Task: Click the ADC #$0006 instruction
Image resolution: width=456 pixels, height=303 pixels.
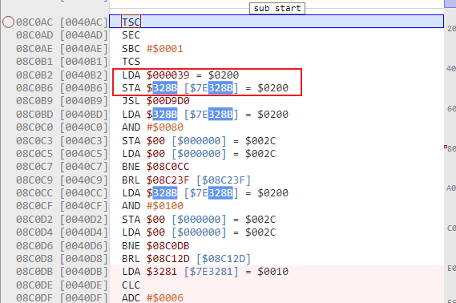Action: (152, 297)
